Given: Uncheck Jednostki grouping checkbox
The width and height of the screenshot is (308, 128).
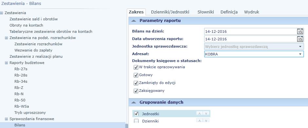Looking at the screenshot, I should 136,114.
